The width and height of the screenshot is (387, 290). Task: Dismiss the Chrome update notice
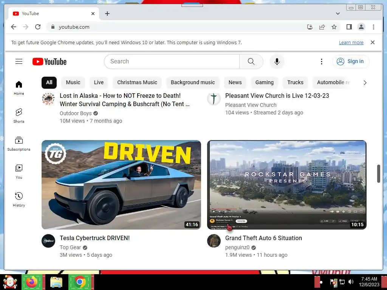[x=373, y=42]
